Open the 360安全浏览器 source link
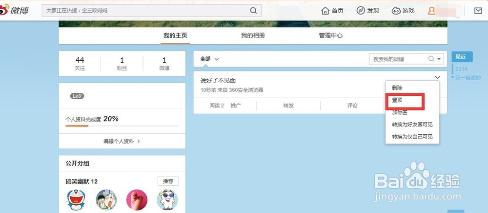This screenshot has width=488, height=213. pos(246,90)
